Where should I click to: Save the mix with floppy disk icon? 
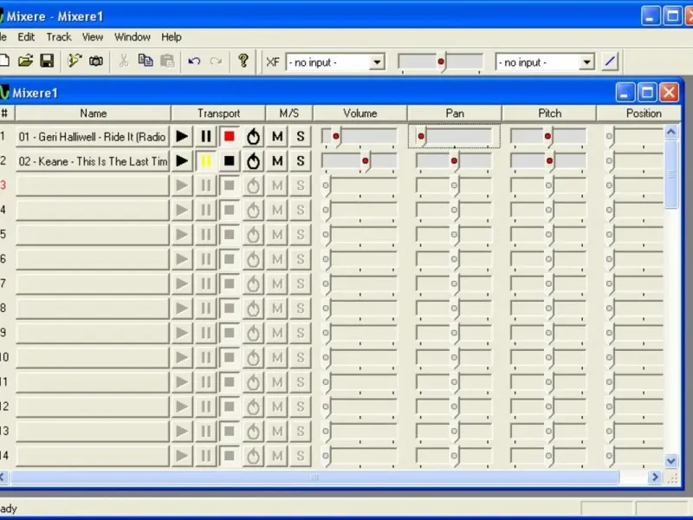click(x=47, y=61)
